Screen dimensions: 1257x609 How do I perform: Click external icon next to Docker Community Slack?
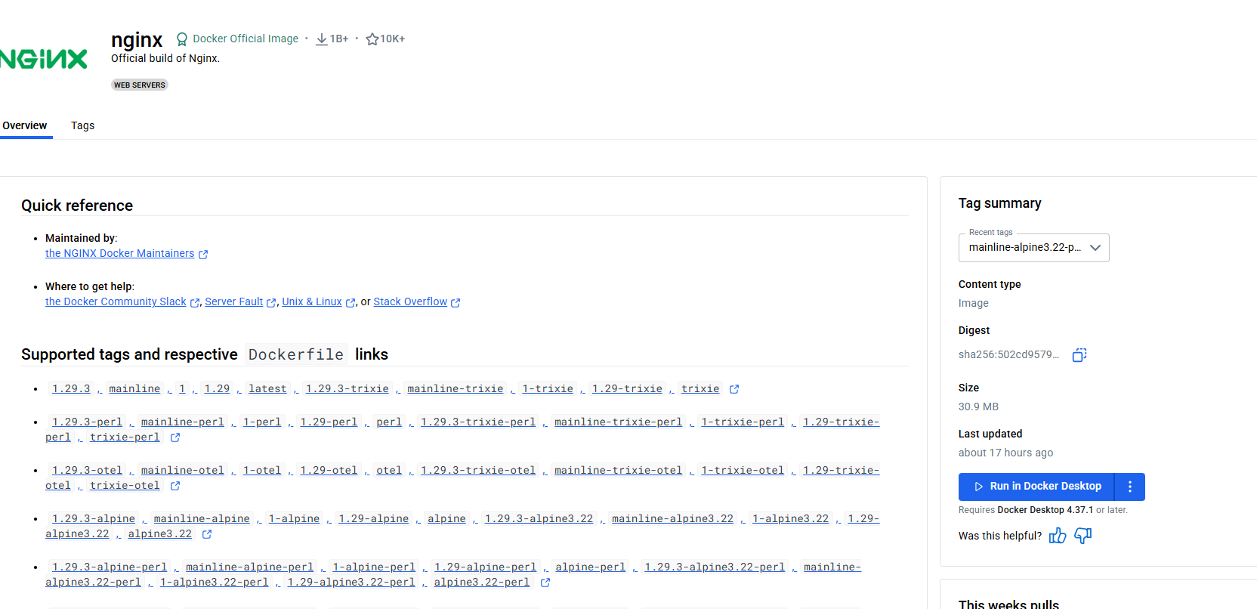pos(195,303)
